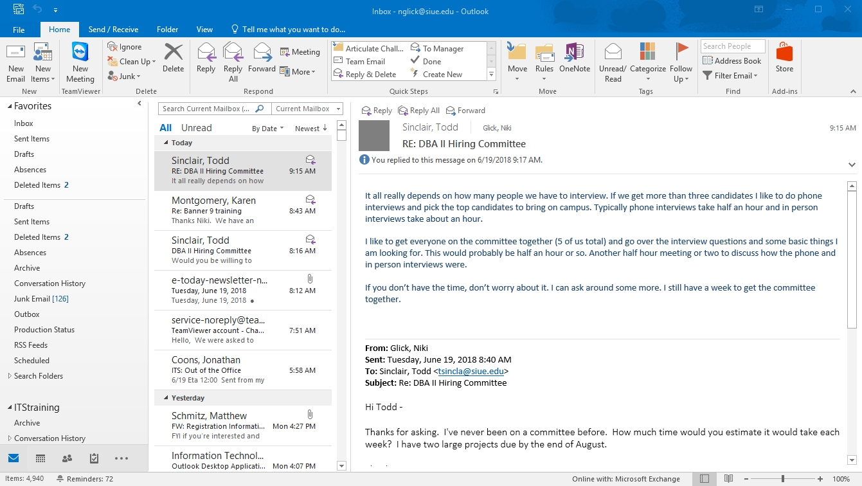The width and height of the screenshot is (862, 486).
Task: Click the Search People input field
Action: point(732,46)
